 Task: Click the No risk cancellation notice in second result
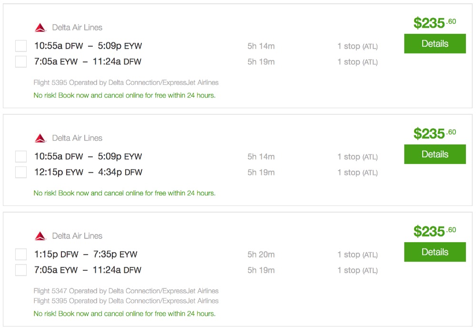pyautogui.click(x=124, y=193)
